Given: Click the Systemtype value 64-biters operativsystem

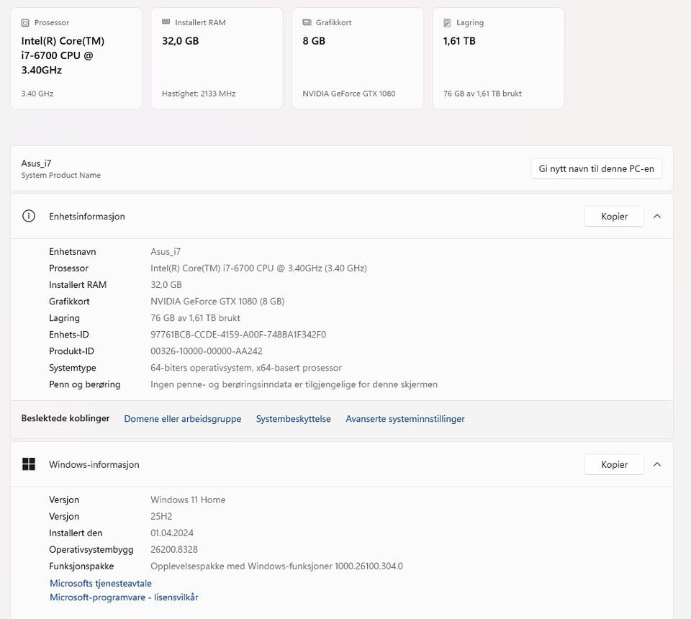Looking at the screenshot, I should tap(246, 368).
